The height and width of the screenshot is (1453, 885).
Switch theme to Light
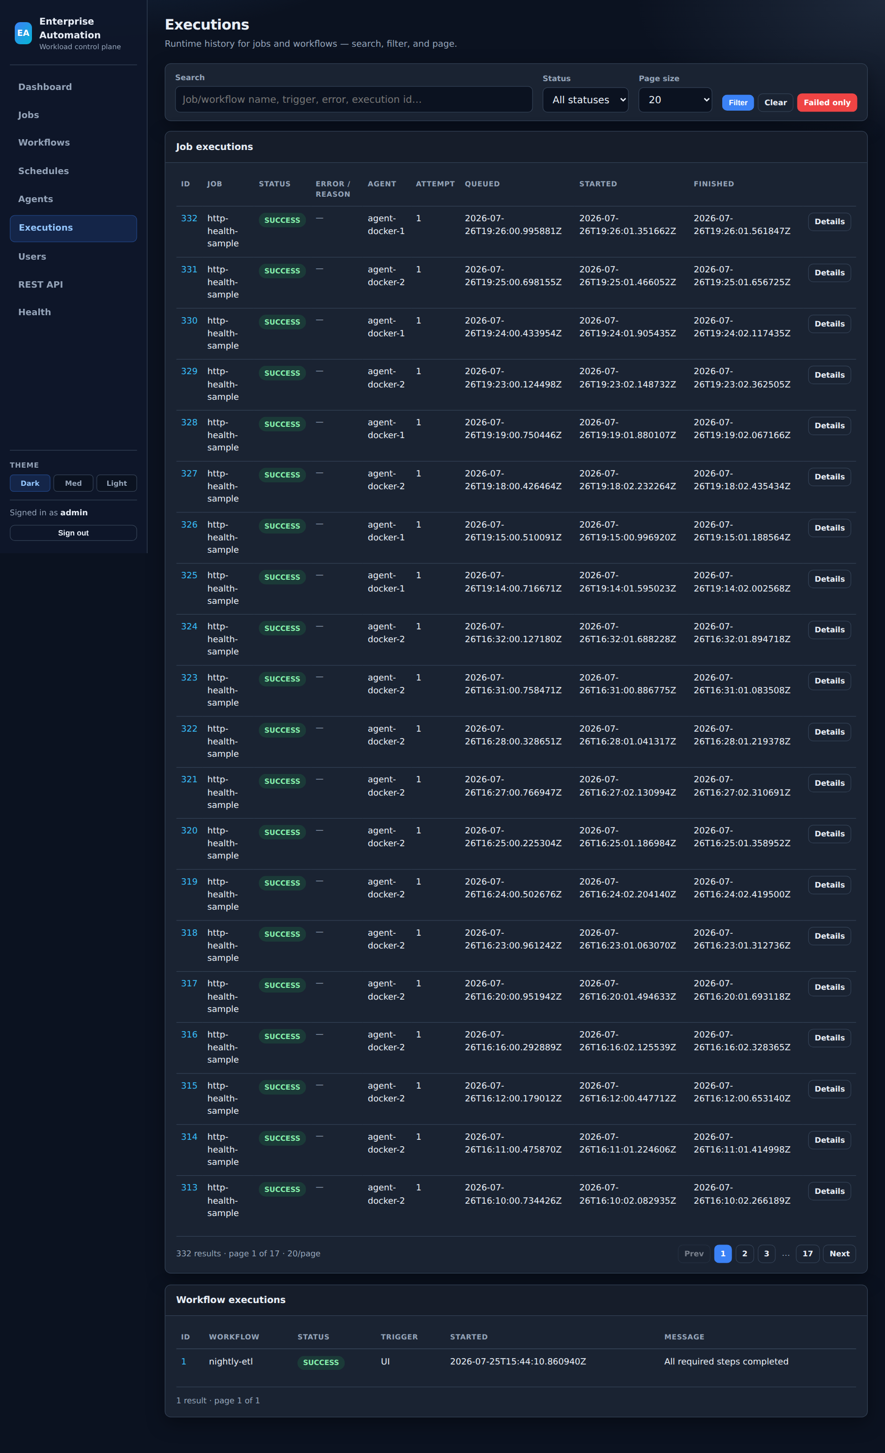coord(117,483)
